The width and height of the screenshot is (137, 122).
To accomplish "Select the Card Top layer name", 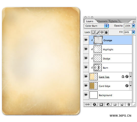I will (104, 77).
